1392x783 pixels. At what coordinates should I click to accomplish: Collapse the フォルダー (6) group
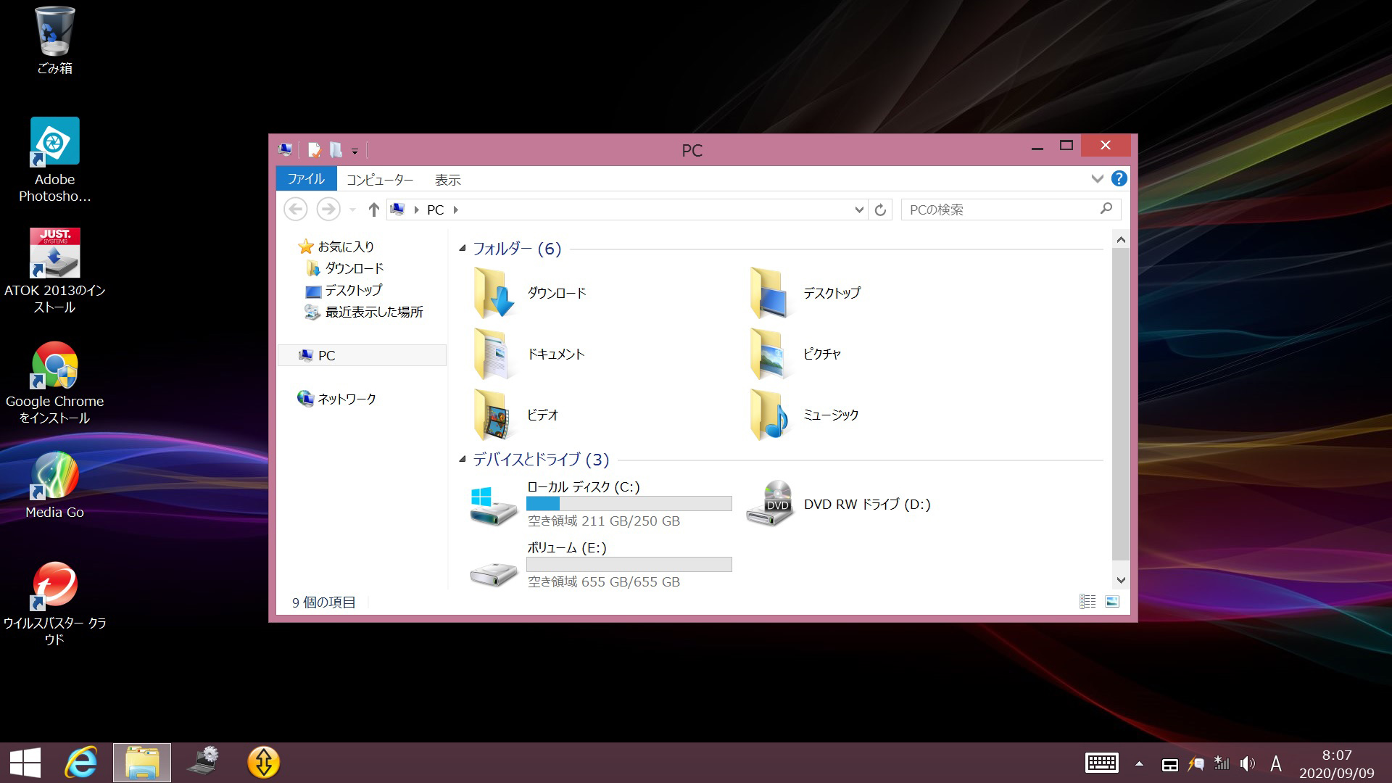462,249
